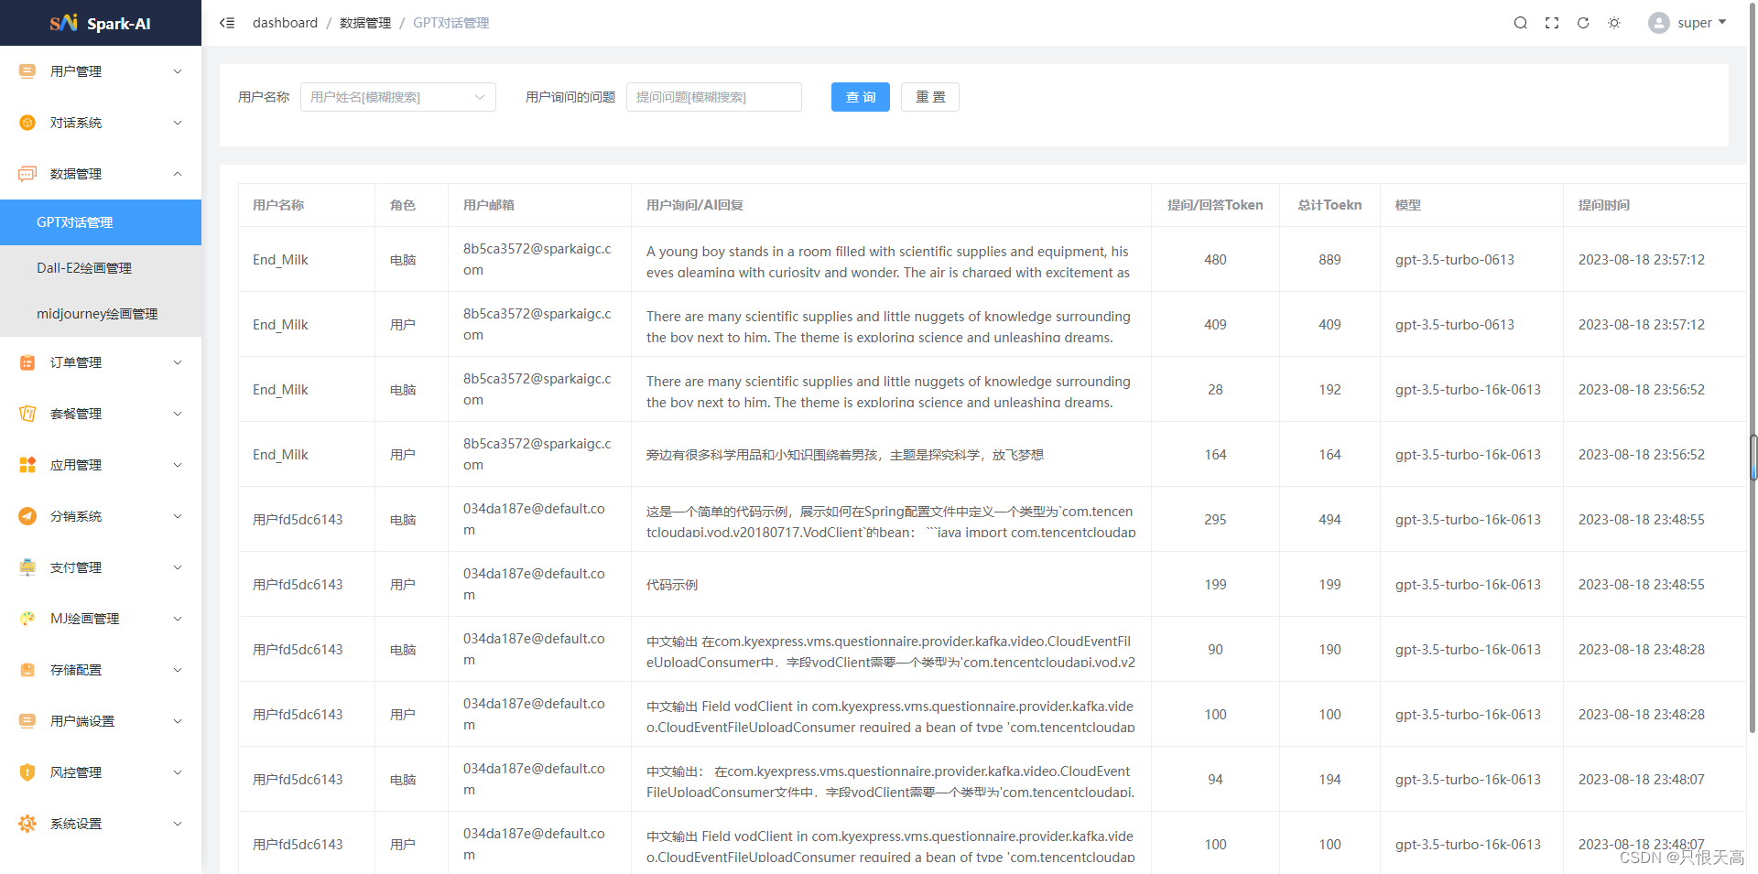Click the 重置 reset button
Image resolution: width=1758 pixels, height=874 pixels.
point(930,97)
